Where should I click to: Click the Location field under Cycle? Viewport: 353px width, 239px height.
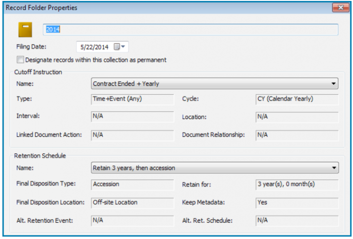pyautogui.click(x=297, y=116)
